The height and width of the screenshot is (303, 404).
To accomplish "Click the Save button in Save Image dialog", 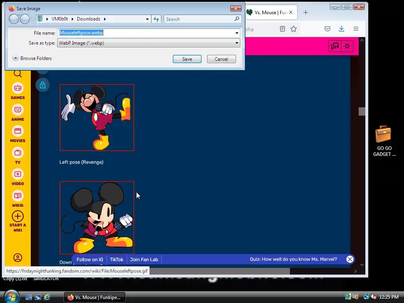I will pos(187,59).
